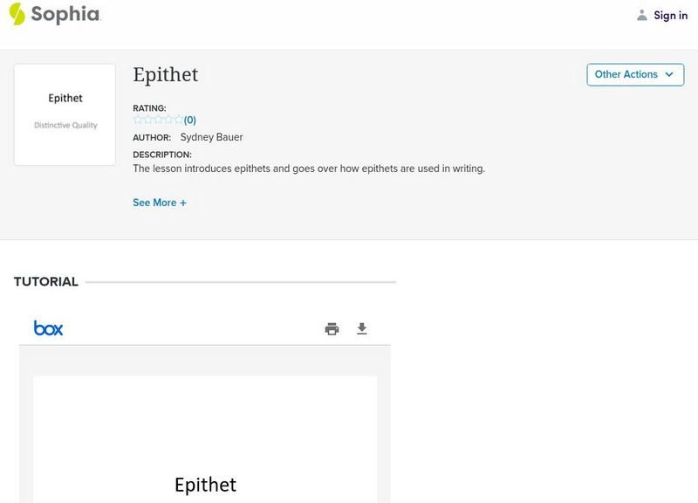
Task: Open the Other Actions dropdown
Action: (634, 74)
